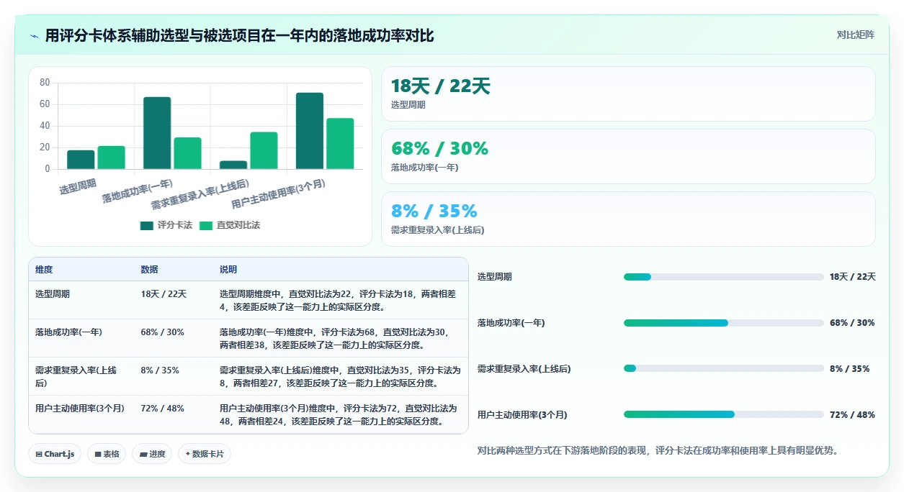Click the summary sentence about 评分卡法 优势
This screenshot has height=492, width=904.
658,451
